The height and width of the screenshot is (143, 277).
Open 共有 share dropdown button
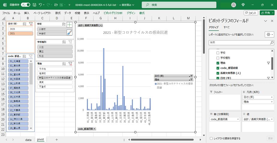[x=267, y=13]
